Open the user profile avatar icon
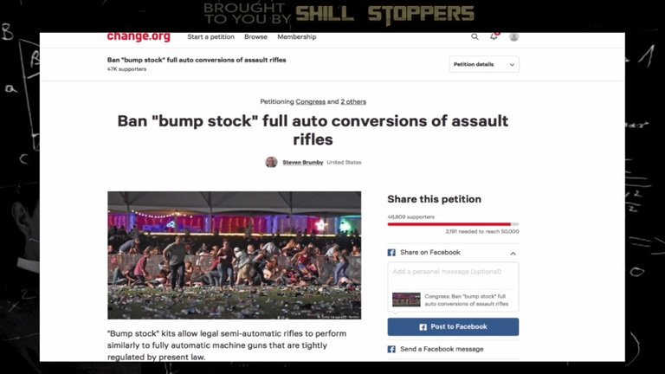This screenshot has height=374, width=665. 513,37
